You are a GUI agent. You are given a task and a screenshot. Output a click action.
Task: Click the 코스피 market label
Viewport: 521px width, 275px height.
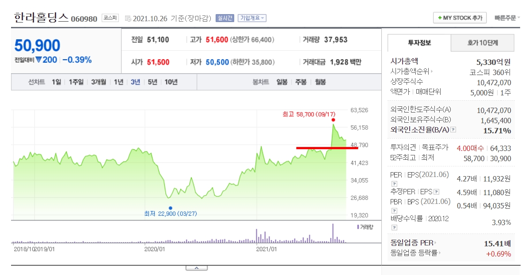pos(110,18)
